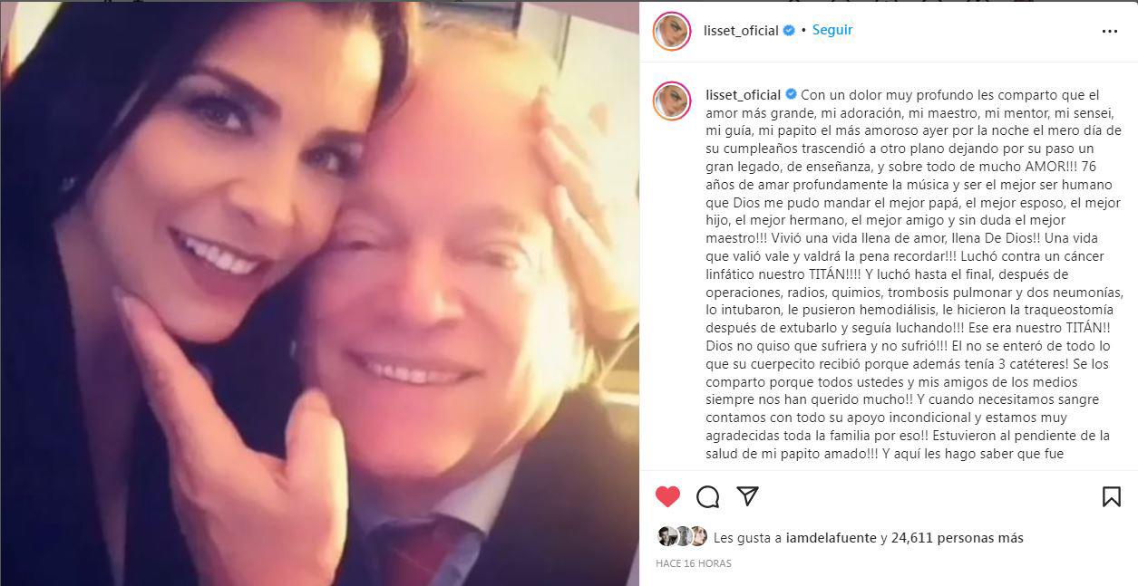
Task: Open the HACE 16 HORAS timestamp
Action: coord(693,563)
